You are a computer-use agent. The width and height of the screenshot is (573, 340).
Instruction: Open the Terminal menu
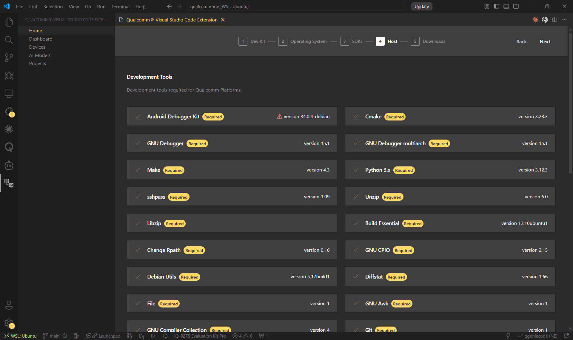(x=120, y=7)
